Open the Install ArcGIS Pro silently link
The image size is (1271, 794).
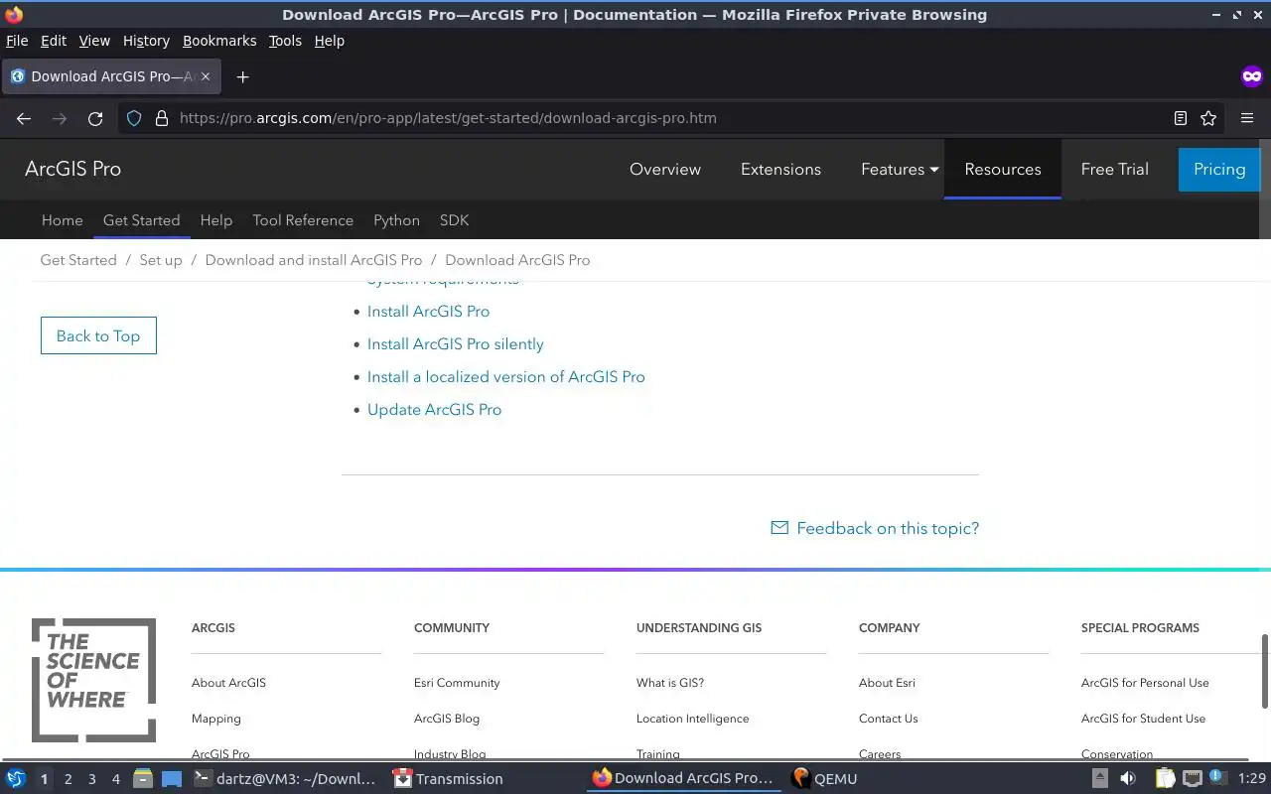point(456,344)
